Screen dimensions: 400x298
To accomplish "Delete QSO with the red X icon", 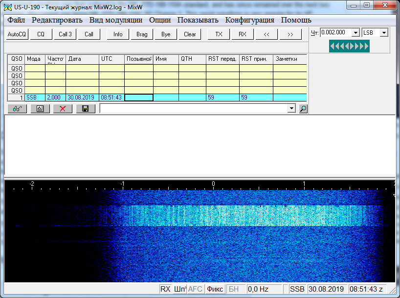I will click(x=63, y=109).
